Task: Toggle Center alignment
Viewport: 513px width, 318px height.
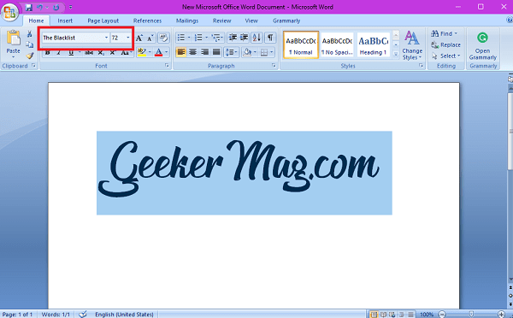Action: 192,52
